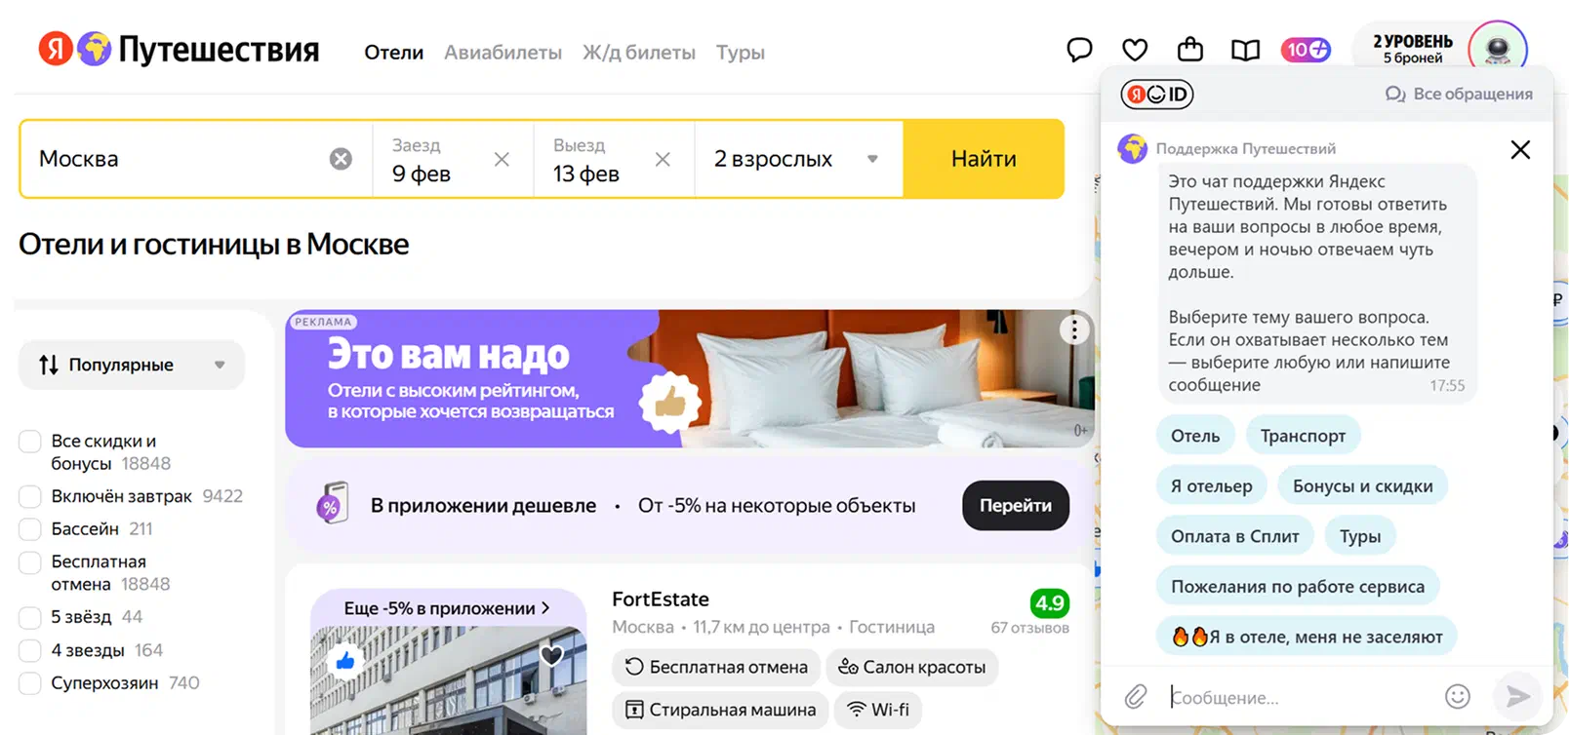1569x735 pixels.
Task: Select the 4 звезды filter
Action: tap(30, 650)
